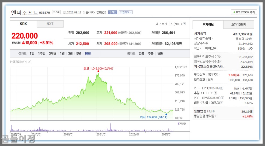Click the blue lowest-price marker dot on chart
Image resolution: width=265 pixels, height=146 pixels.
click(166, 115)
